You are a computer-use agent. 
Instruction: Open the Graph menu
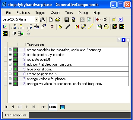pyautogui.click(x=55, y=13)
